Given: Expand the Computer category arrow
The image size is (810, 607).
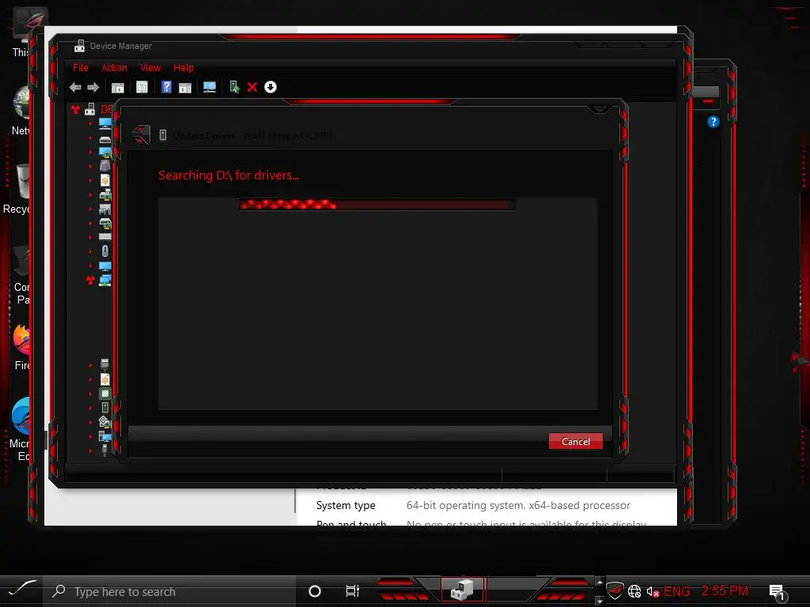Looking at the screenshot, I should (90, 124).
